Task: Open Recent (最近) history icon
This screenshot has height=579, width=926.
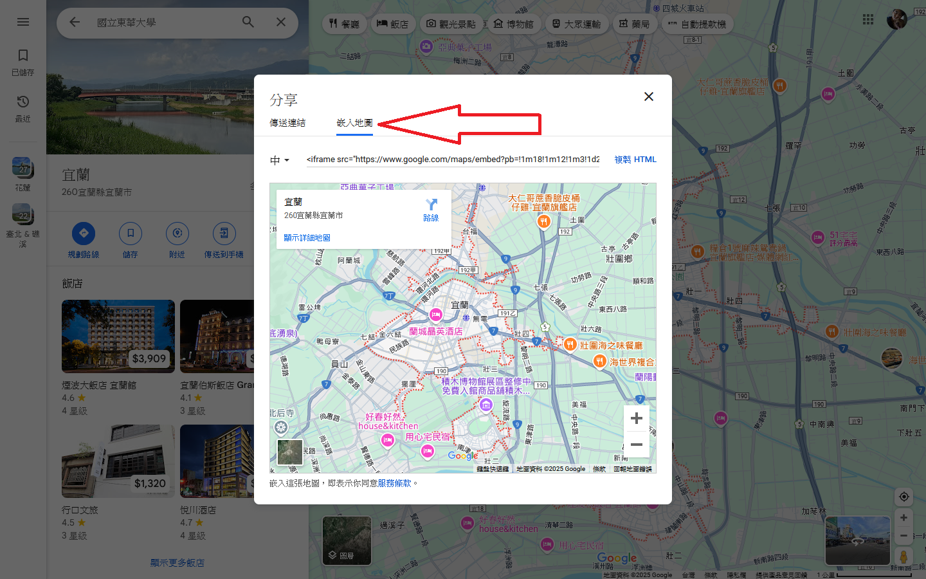Action: (23, 102)
